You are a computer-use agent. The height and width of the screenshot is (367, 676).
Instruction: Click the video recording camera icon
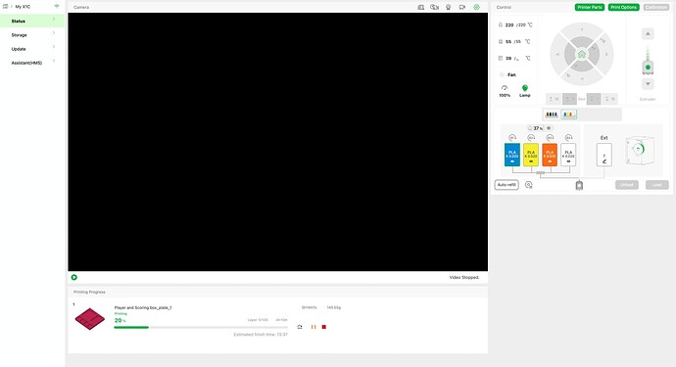462,7
